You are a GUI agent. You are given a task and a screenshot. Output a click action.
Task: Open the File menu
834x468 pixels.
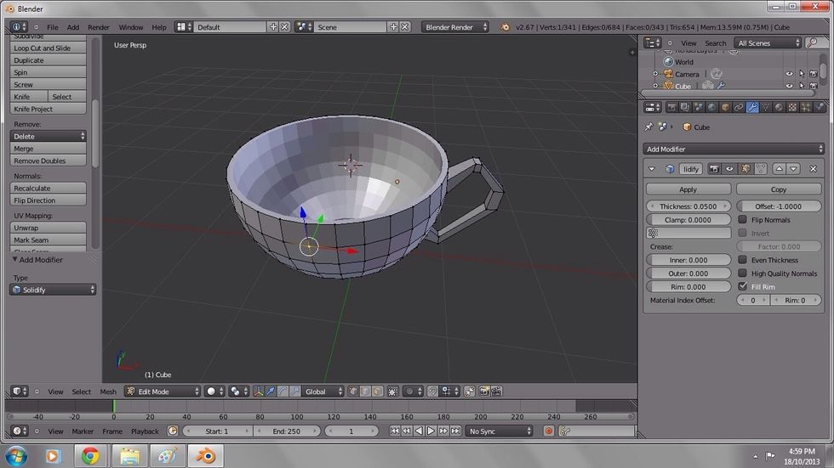[x=53, y=27]
